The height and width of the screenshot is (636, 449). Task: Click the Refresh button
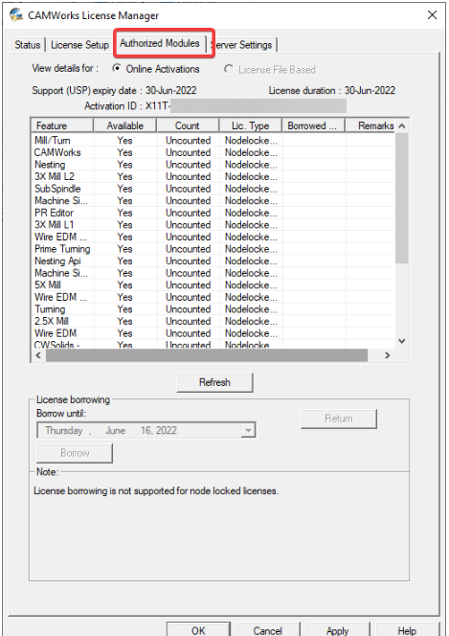[x=214, y=382]
